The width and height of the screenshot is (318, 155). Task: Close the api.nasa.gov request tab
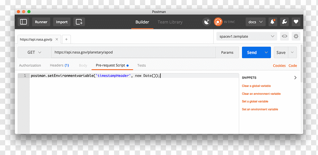click(x=57, y=39)
